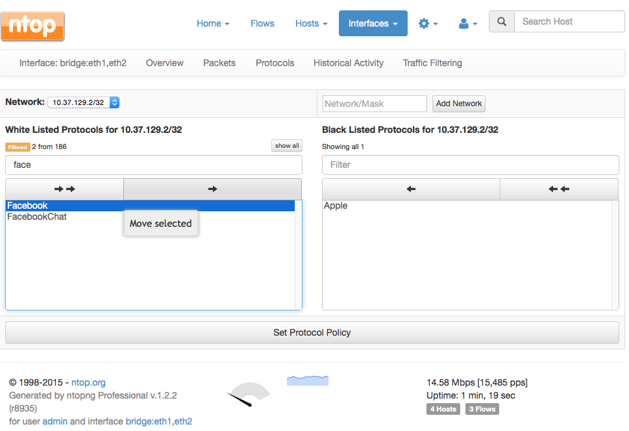Move all black listed protocols left
629x431 pixels.
(559, 189)
